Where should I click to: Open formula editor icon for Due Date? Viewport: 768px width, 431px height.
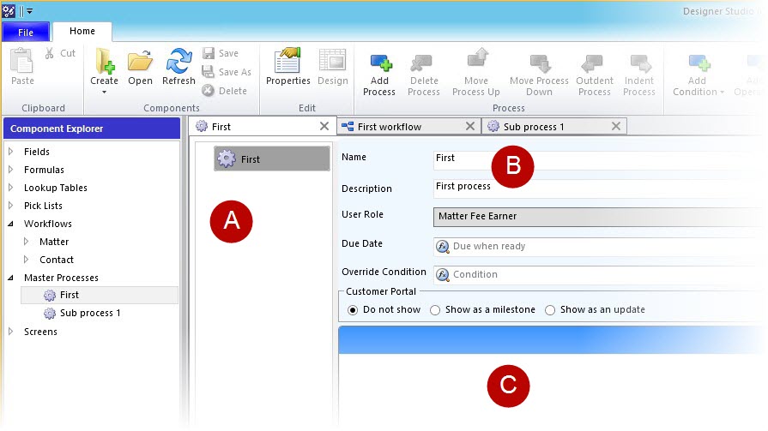[443, 246]
